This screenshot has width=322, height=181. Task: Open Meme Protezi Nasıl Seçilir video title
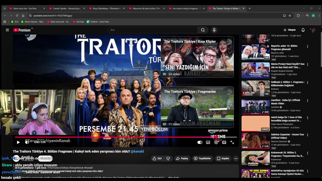[x=288, y=66]
